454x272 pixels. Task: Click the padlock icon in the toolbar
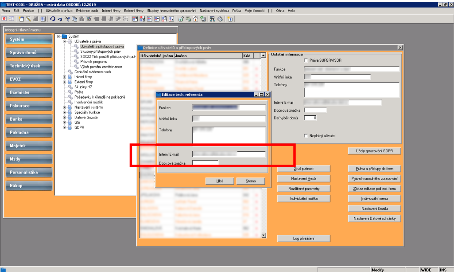180,19
